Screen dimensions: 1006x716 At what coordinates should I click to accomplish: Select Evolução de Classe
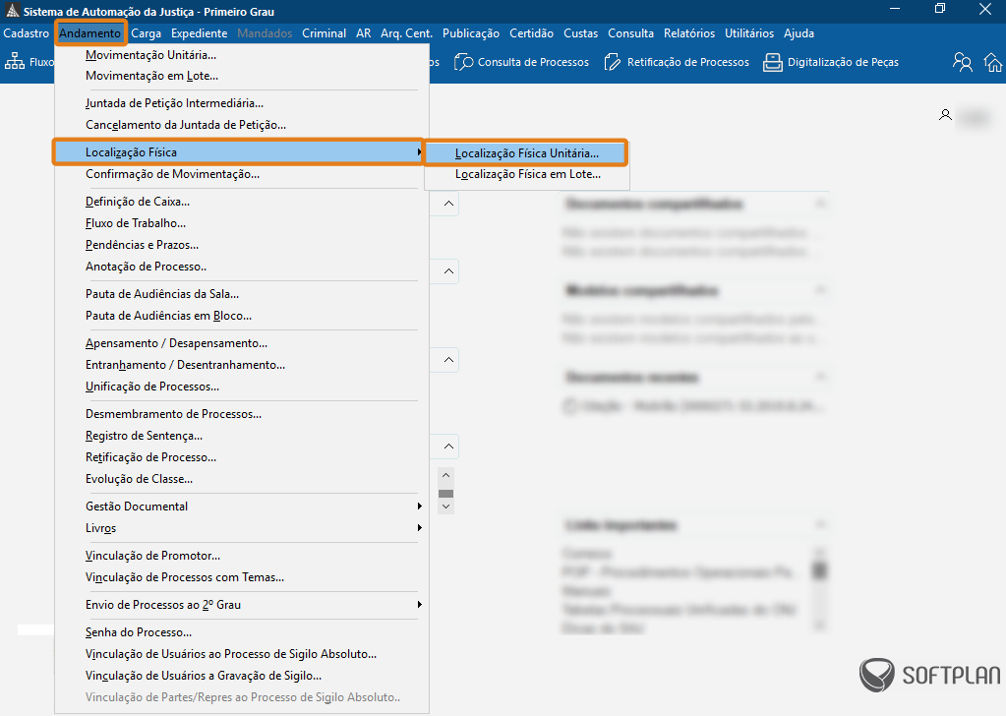coord(242,479)
